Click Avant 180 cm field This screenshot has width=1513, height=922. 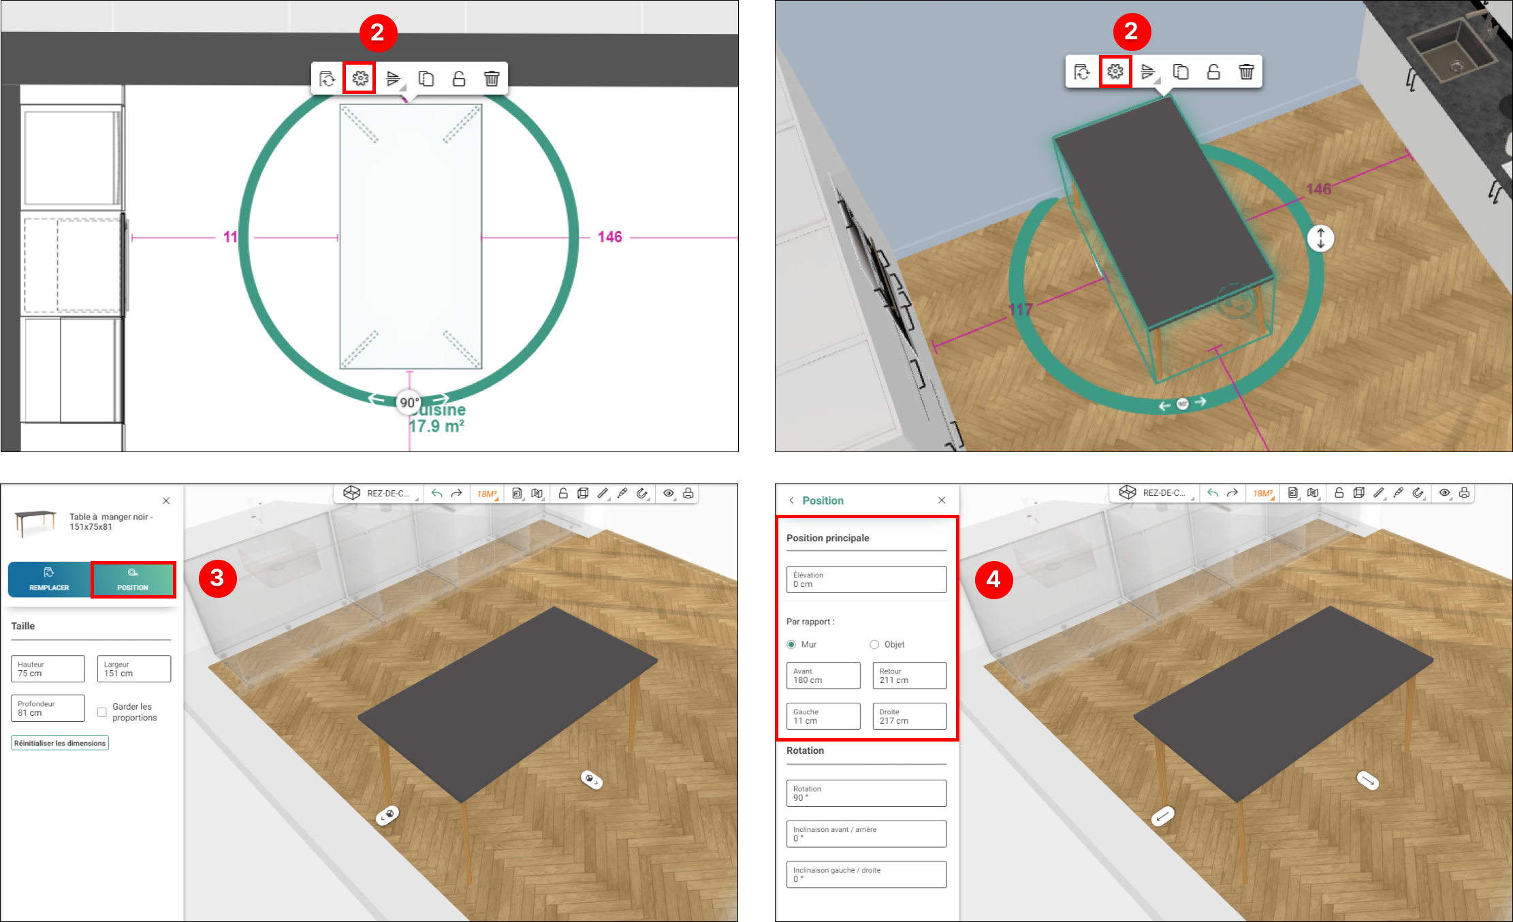pyautogui.click(x=823, y=675)
